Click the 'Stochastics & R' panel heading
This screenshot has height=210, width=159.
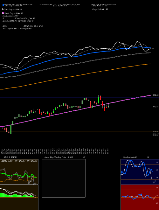tap(130, 157)
